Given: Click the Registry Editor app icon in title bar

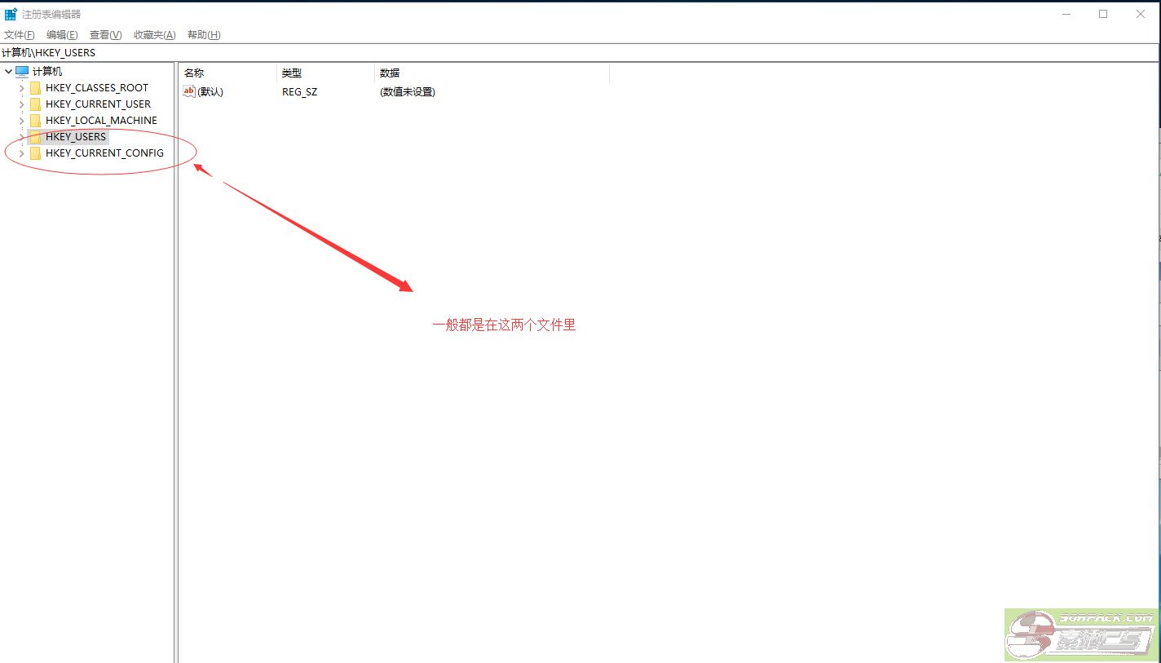Looking at the screenshot, I should 11,14.
